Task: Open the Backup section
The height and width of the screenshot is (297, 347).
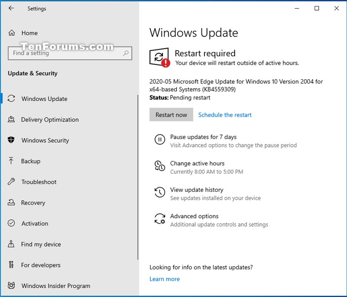Action: tap(31, 161)
